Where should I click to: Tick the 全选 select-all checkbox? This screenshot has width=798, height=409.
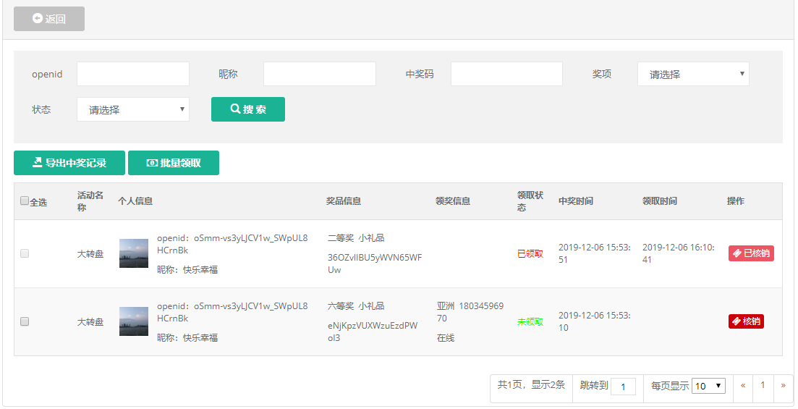(x=25, y=201)
